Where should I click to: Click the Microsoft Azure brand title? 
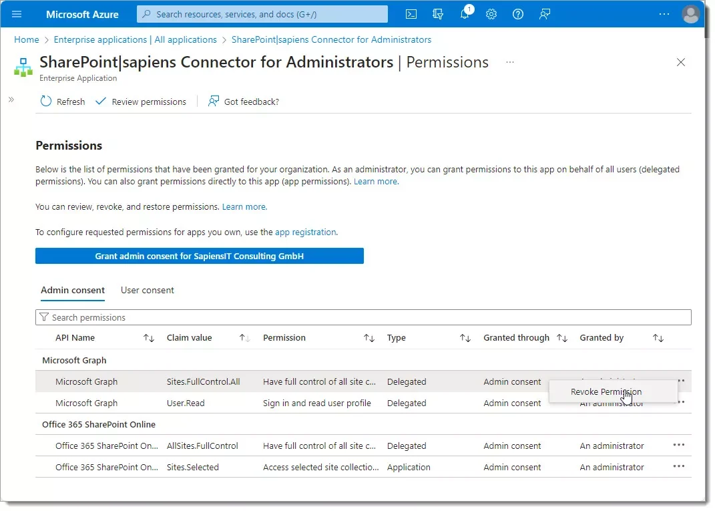point(82,14)
